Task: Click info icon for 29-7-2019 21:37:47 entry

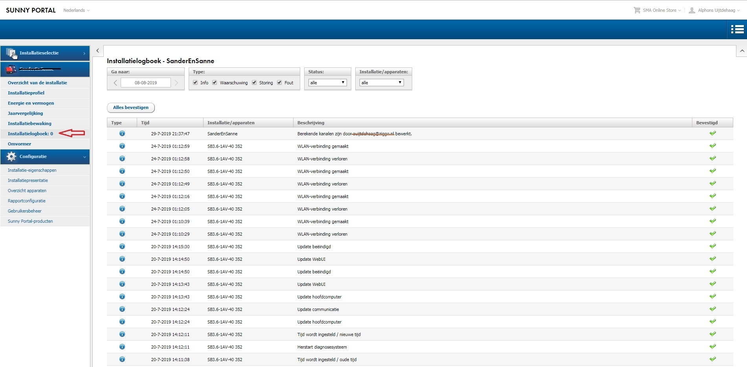Action: [x=122, y=134]
